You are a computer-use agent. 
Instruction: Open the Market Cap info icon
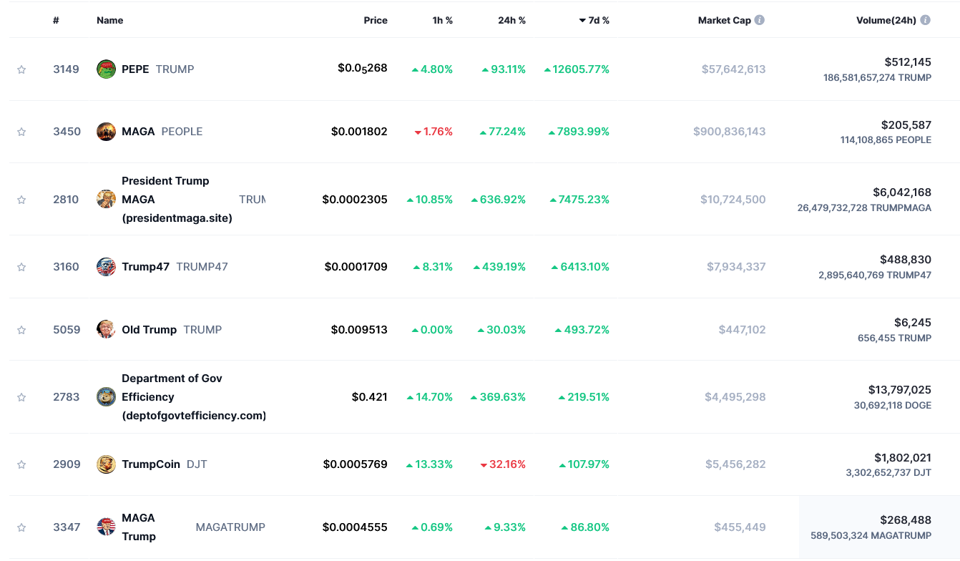pos(760,20)
